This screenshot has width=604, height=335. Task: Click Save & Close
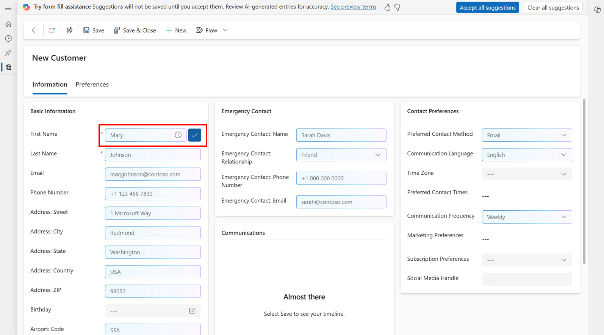click(x=135, y=30)
